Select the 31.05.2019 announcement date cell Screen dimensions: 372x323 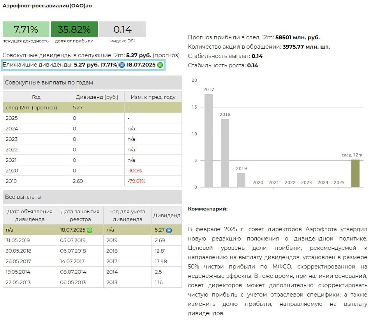18,240
